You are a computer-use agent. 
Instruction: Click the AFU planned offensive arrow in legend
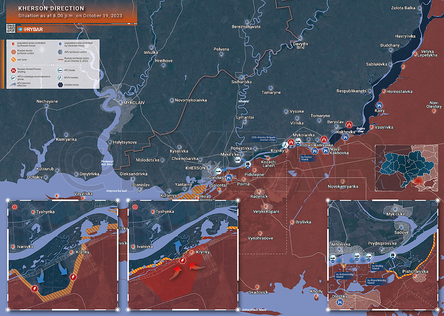(x=13, y=85)
